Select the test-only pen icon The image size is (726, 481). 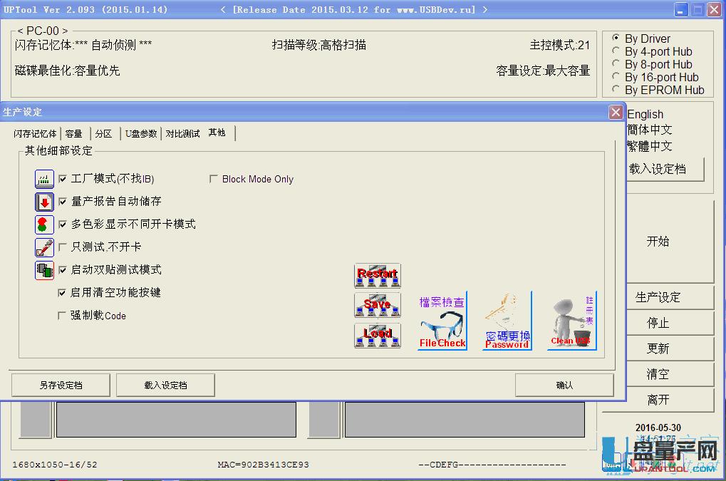point(43,247)
